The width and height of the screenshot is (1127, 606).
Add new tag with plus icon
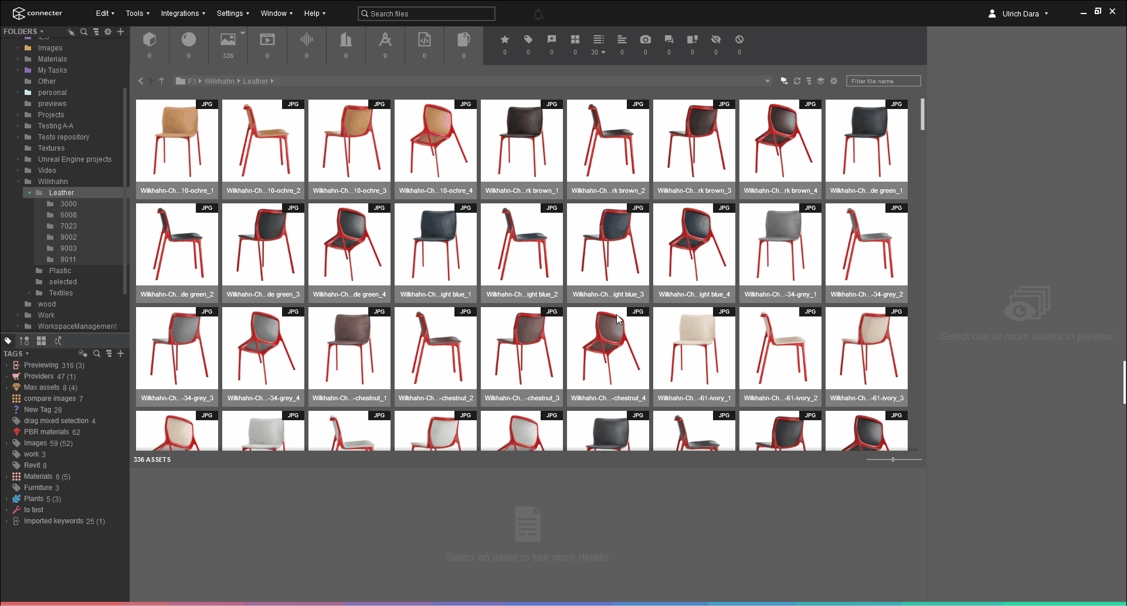point(120,353)
